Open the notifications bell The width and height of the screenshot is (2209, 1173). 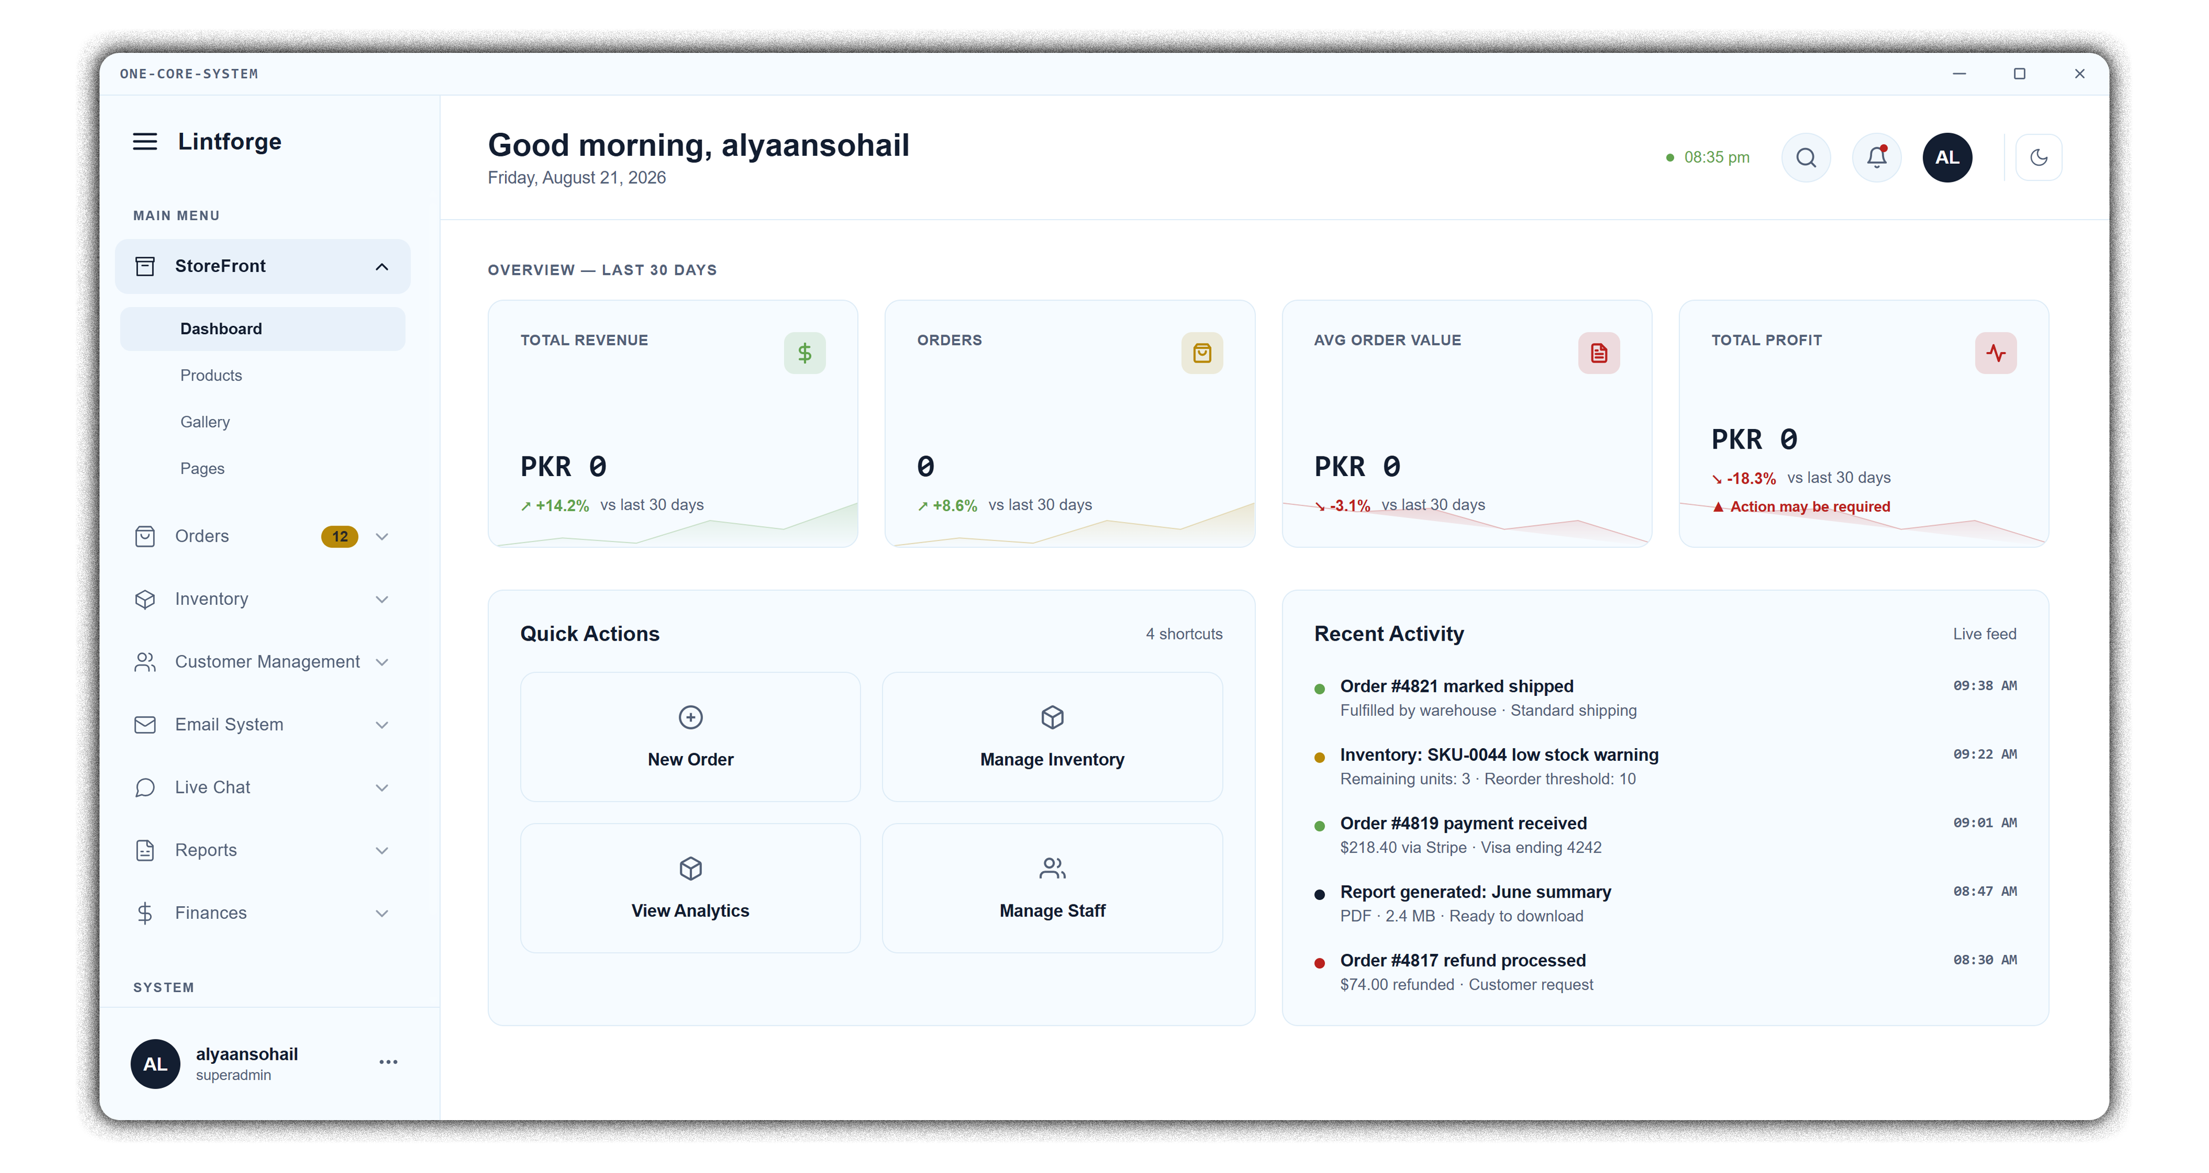[x=1876, y=158]
